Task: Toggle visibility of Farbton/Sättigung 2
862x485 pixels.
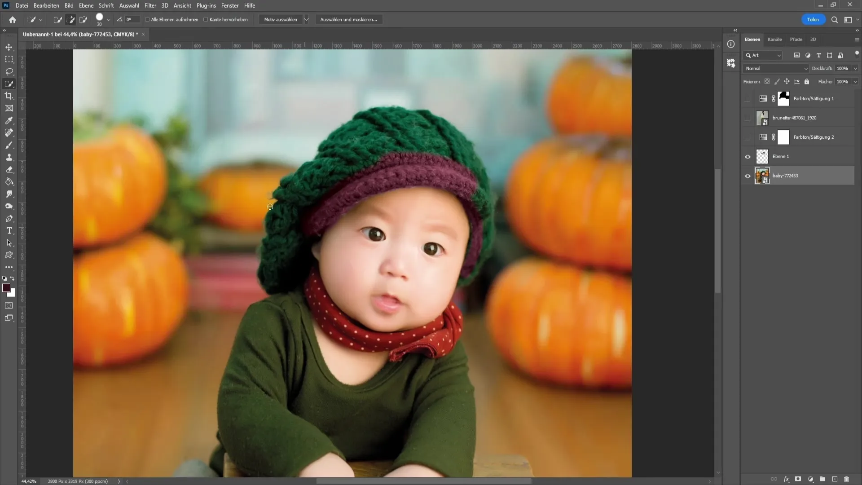Action: 747,137
